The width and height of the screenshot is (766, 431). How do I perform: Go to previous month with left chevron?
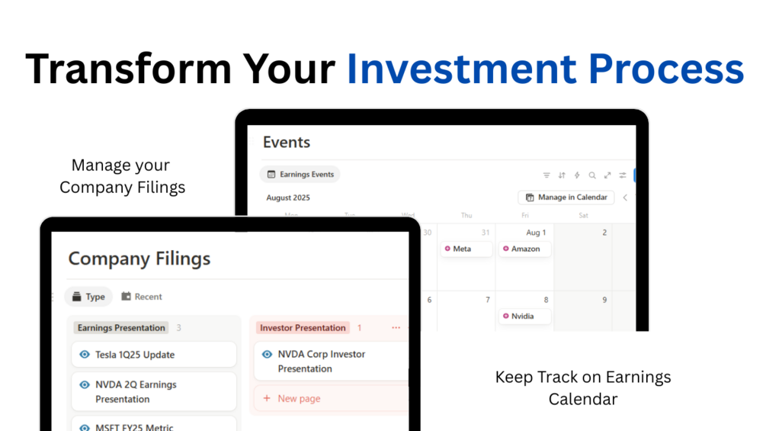click(625, 198)
